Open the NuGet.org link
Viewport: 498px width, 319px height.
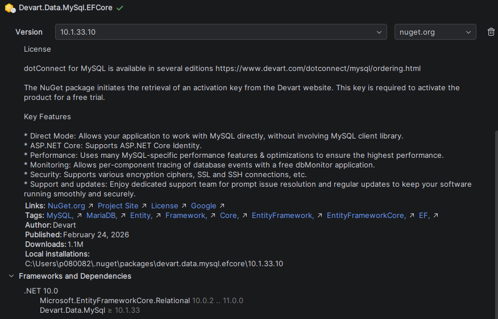pos(67,206)
